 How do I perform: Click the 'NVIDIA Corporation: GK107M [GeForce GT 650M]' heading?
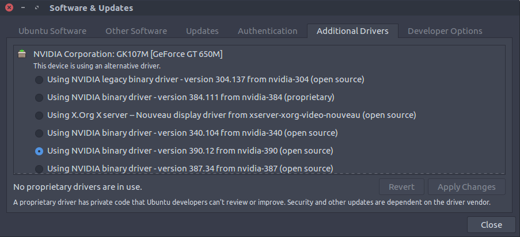pos(128,54)
